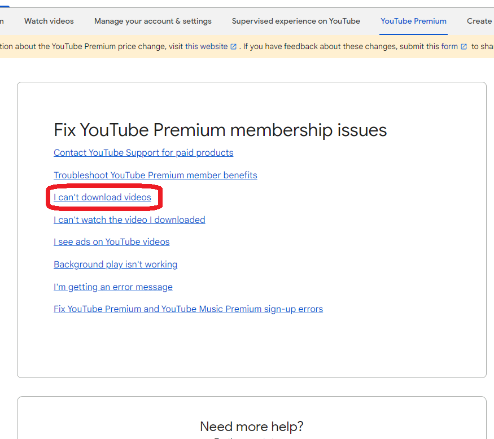
Task: Open the Create tab
Action: pos(479,21)
